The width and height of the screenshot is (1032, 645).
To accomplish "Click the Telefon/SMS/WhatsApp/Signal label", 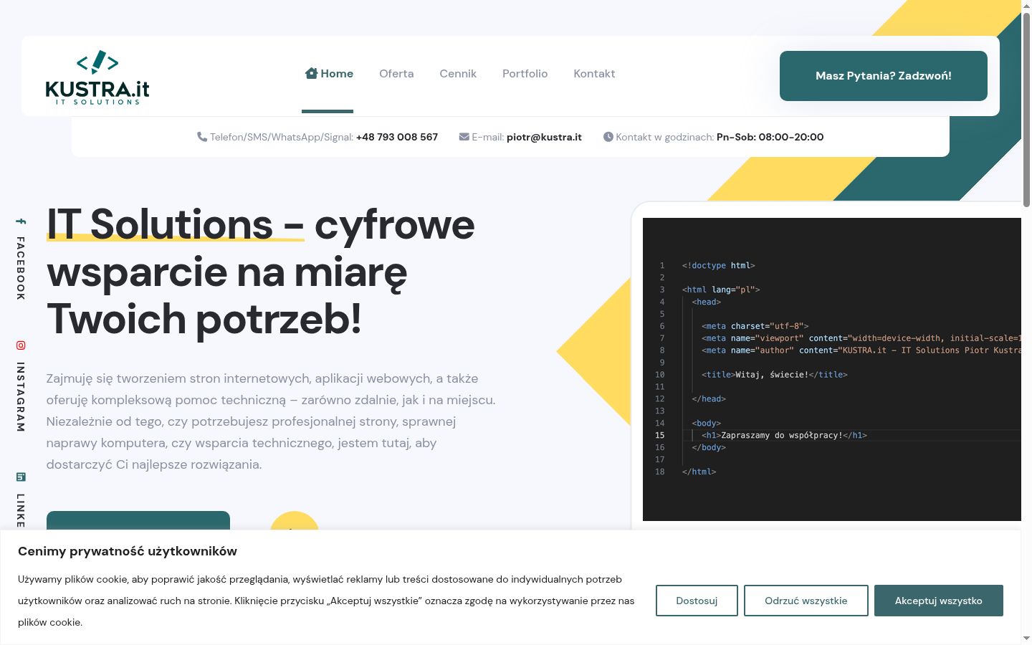I will [282, 137].
